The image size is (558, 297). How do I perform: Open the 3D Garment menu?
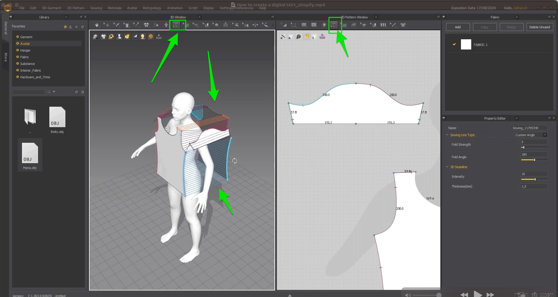(x=51, y=8)
